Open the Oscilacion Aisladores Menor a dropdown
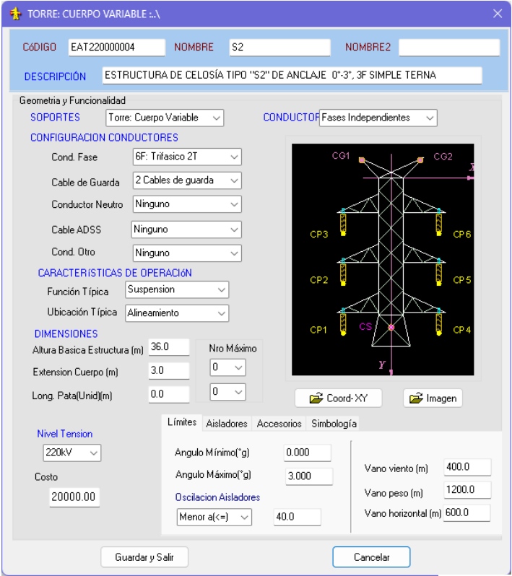The width and height of the screenshot is (512, 576). coord(214,518)
